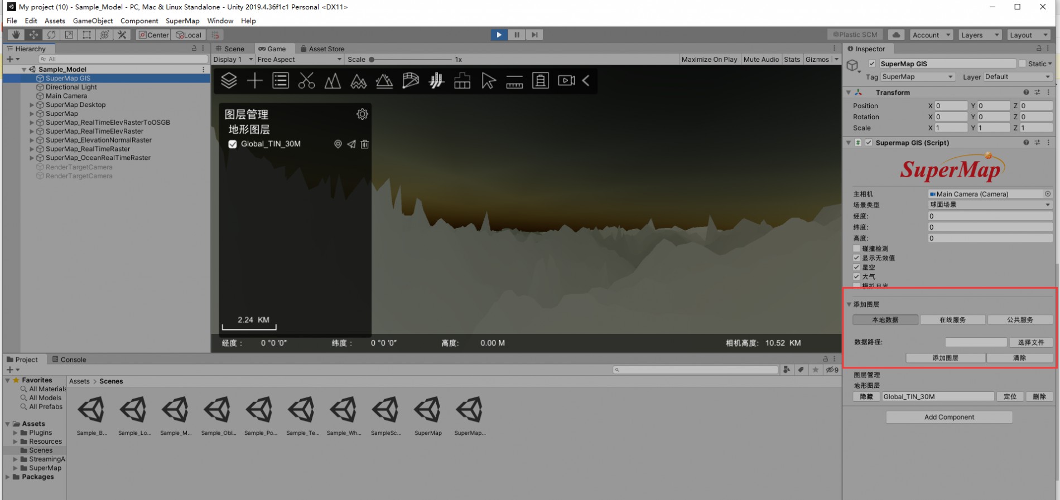Open the Display 1 dropdown
This screenshot has width=1060, height=500.
tap(233, 60)
